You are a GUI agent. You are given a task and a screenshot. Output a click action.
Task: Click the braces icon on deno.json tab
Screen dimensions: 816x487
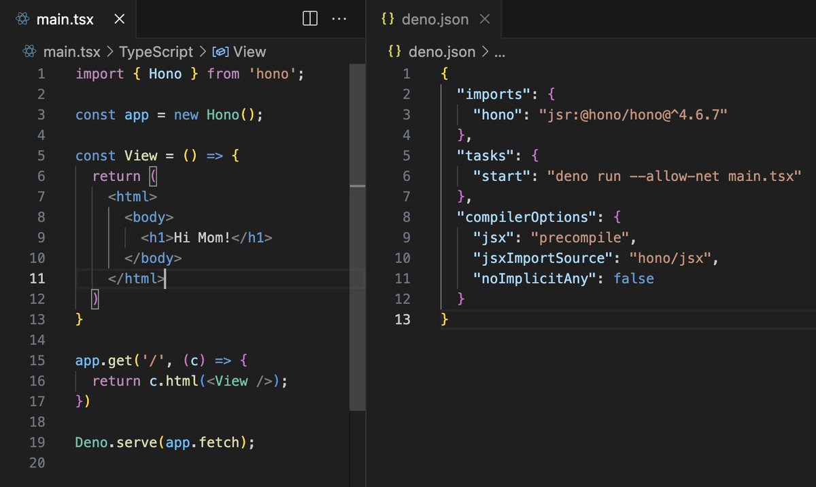388,19
